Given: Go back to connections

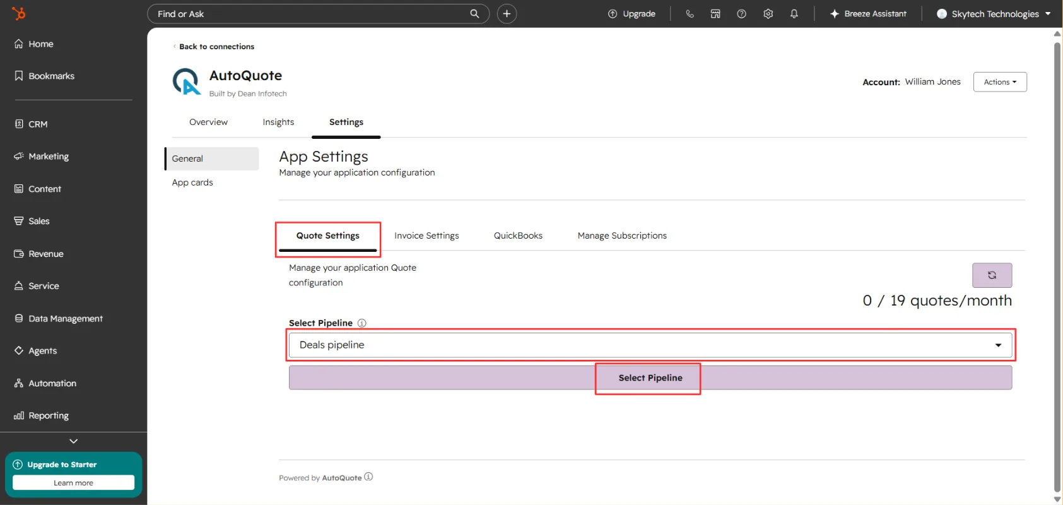Looking at the screenshot, I should (x=214, y=47).
